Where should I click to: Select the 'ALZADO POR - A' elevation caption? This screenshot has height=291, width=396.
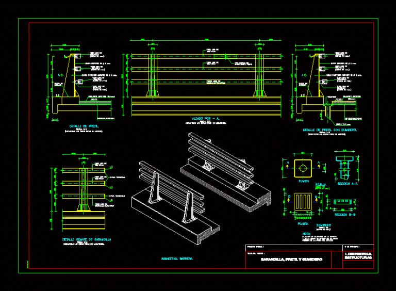(x=206, y=119)
